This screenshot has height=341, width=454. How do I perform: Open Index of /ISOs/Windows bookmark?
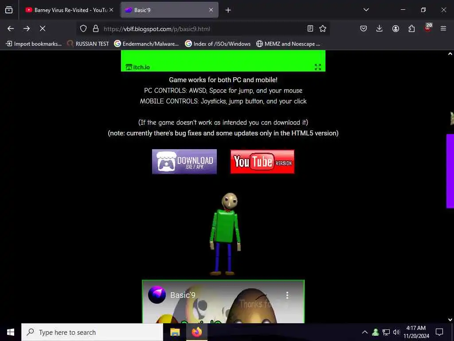pos(218,44)
